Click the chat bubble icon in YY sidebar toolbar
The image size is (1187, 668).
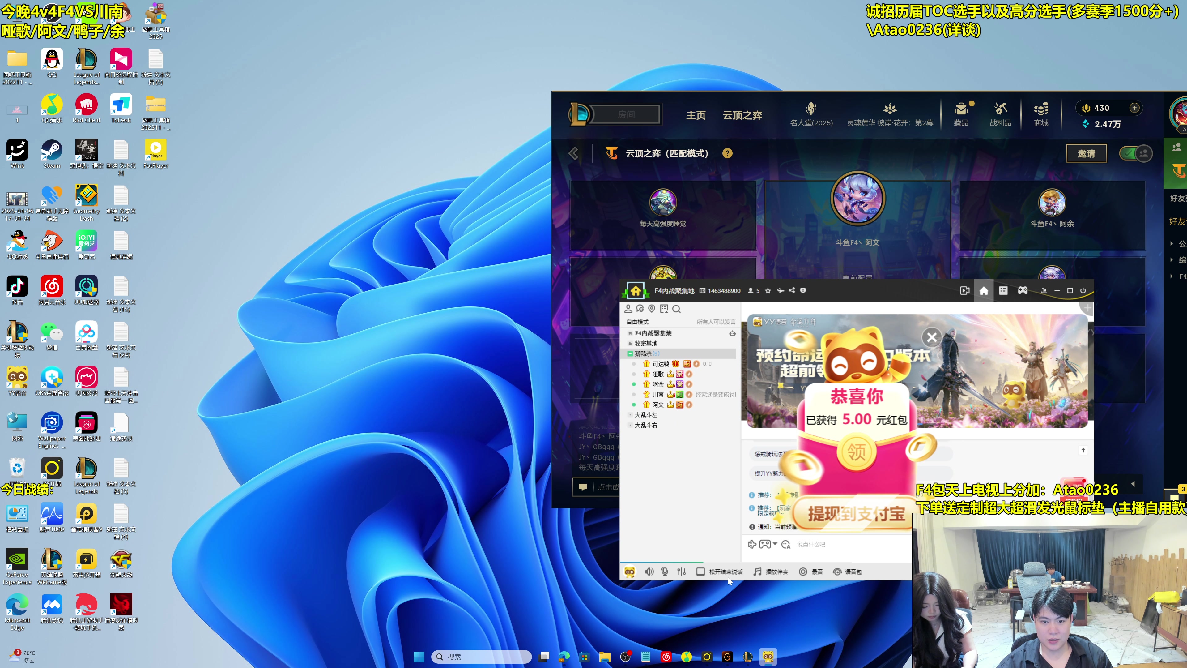pos(640,309)
